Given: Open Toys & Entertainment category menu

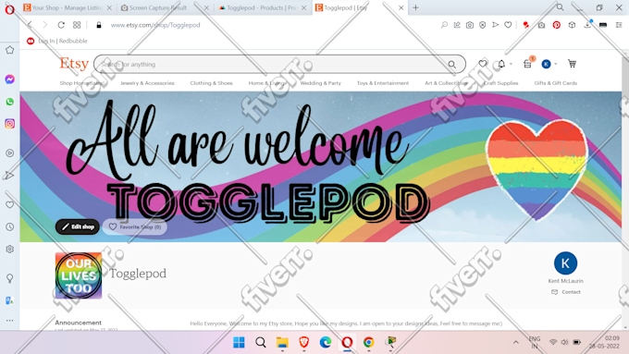Looking at the screenshot, I should [x=383, y=83].
